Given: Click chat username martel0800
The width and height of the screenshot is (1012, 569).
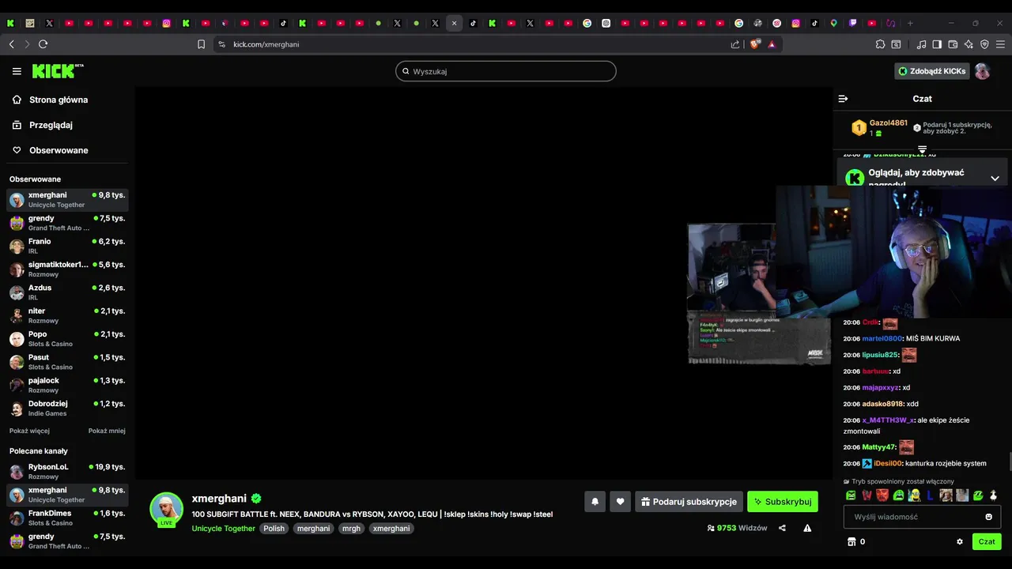Looking at the screenshot, I should click(x=882, y=338).
